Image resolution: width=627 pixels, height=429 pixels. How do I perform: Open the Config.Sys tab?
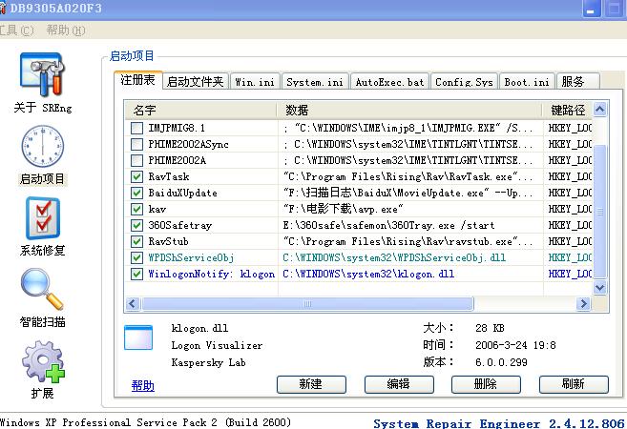464,81
